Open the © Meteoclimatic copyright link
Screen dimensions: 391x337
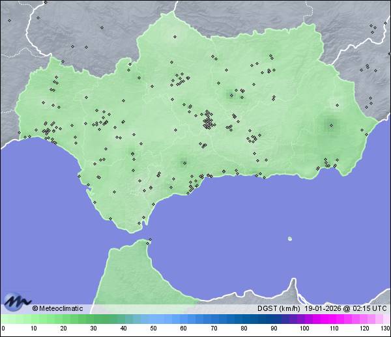[x=57, y=308]
